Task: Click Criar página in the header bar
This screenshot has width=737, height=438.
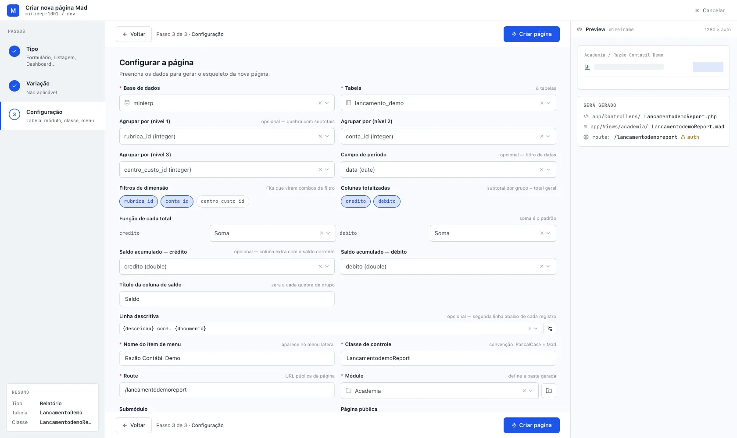Action: [532, 34]
